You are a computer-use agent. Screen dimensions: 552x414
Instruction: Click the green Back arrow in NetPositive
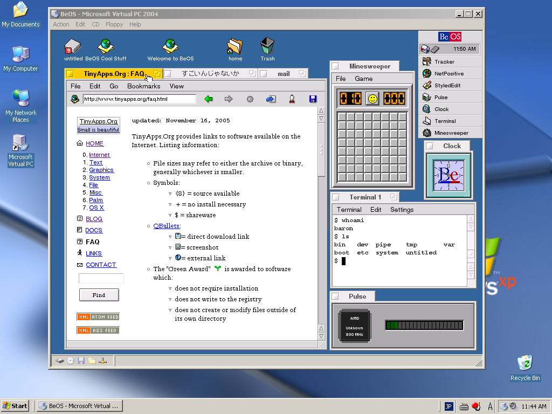(209, 99)
